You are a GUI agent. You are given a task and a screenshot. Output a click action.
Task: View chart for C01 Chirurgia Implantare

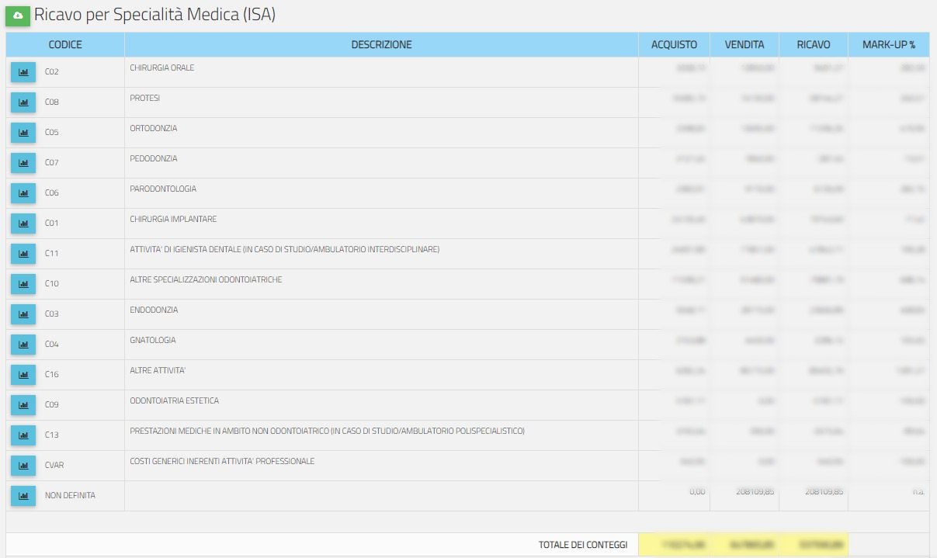[x=23, y=224]
